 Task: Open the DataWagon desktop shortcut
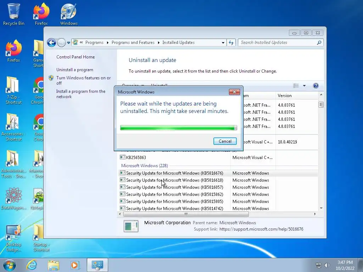click(x=13, y=198)
